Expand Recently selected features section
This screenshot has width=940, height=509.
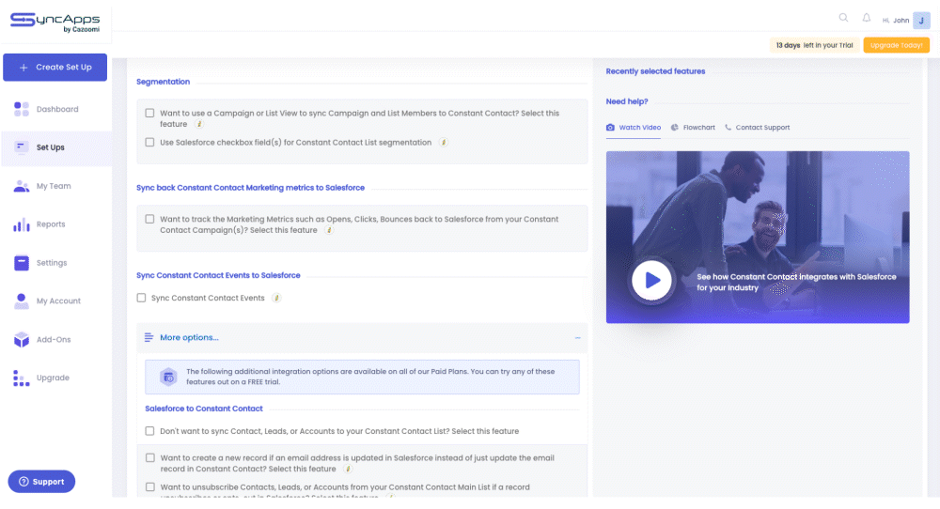click(x=655, y=71)
